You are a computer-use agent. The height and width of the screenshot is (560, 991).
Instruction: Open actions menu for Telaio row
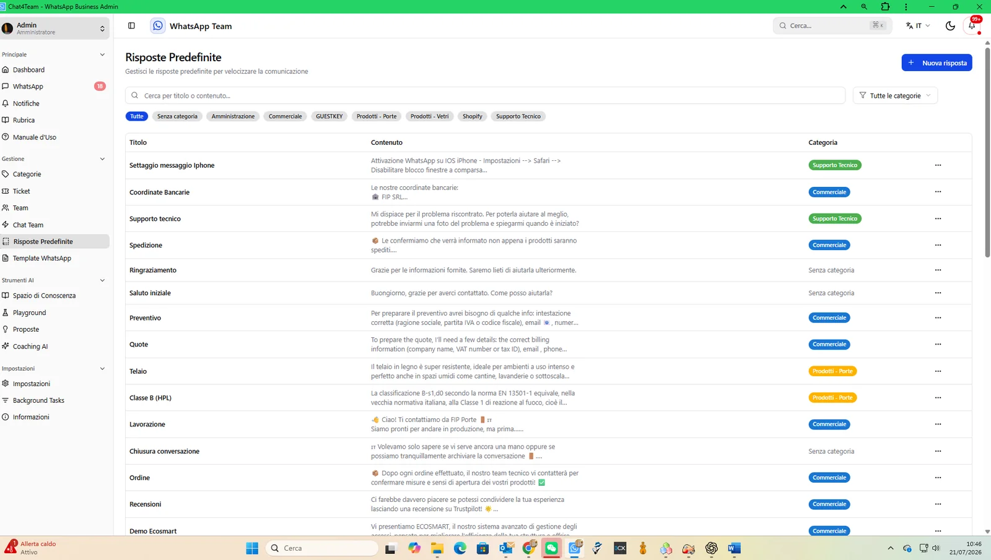click(938, 371)
